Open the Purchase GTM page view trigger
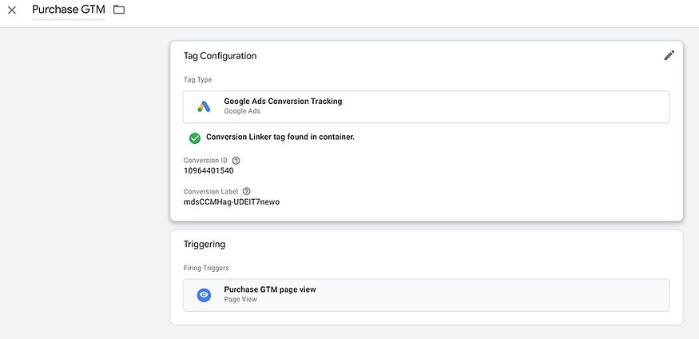This screenshot has height=339, width=699. pyautogui.click(x=426, y=295)
